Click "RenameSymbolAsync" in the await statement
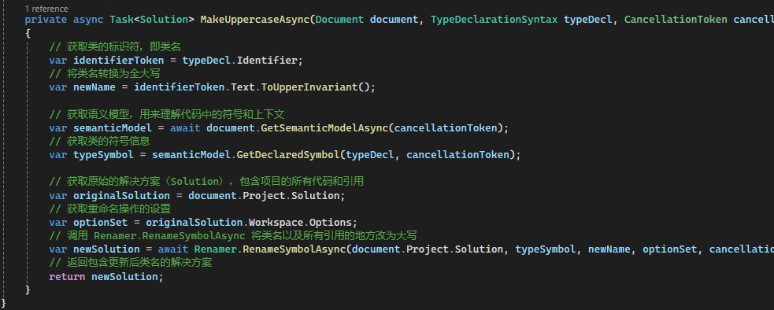 click(x=294, y=249)
